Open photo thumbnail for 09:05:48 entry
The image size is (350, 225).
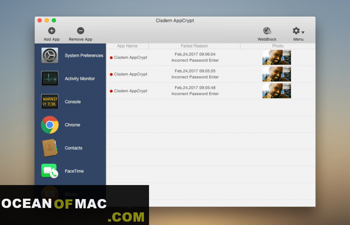point(277,91)
